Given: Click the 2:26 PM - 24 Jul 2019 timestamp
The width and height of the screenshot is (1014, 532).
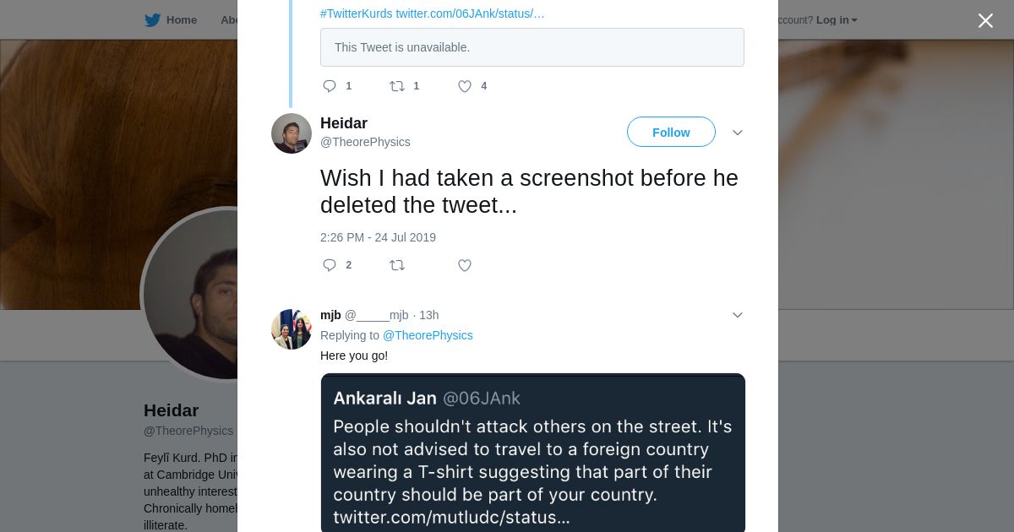Looking at the screenshot, I should pos(378,237).
